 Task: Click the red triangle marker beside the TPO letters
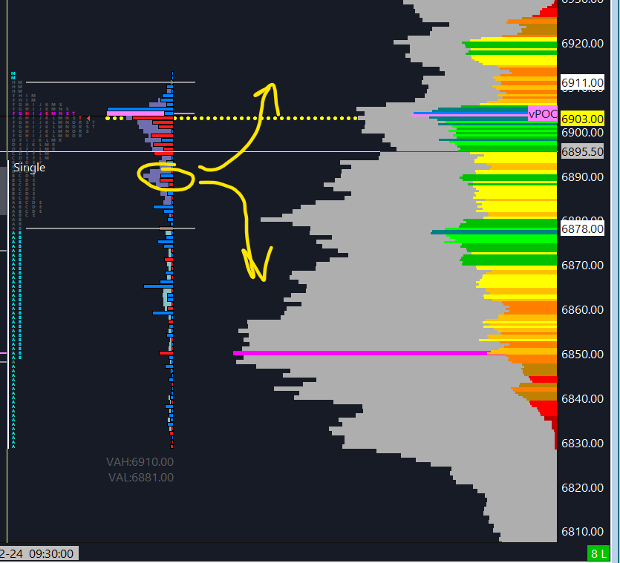pos(88,118)
